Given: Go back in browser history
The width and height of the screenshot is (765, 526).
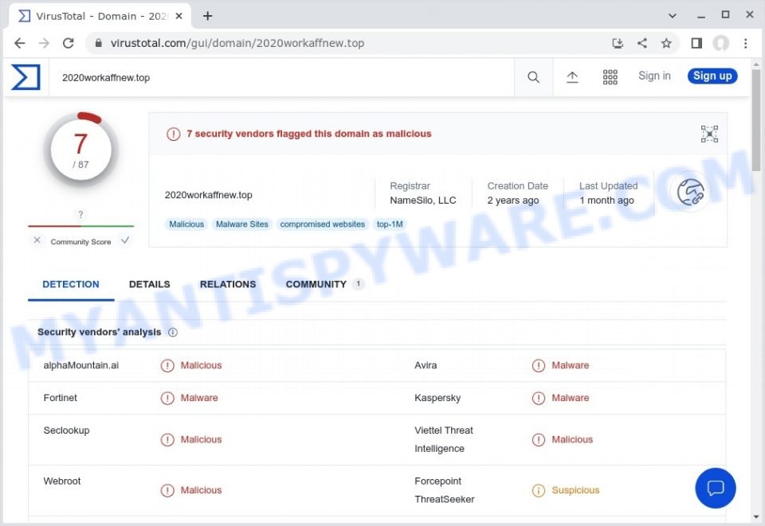Looking at the screenshot, I should pos(19,43).
